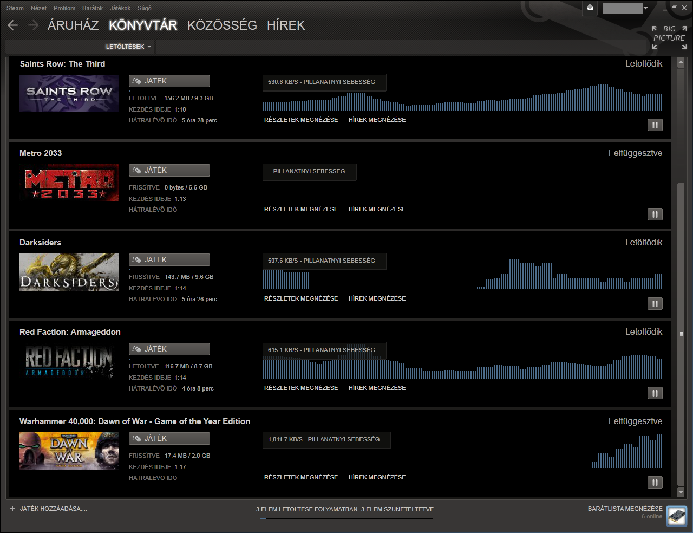Open the Nézet menu

(x=38, y=8)
